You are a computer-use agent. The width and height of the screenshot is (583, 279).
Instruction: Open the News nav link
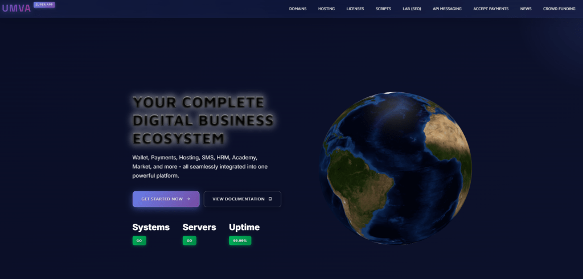pyautogui.click(x=525, y=9)
